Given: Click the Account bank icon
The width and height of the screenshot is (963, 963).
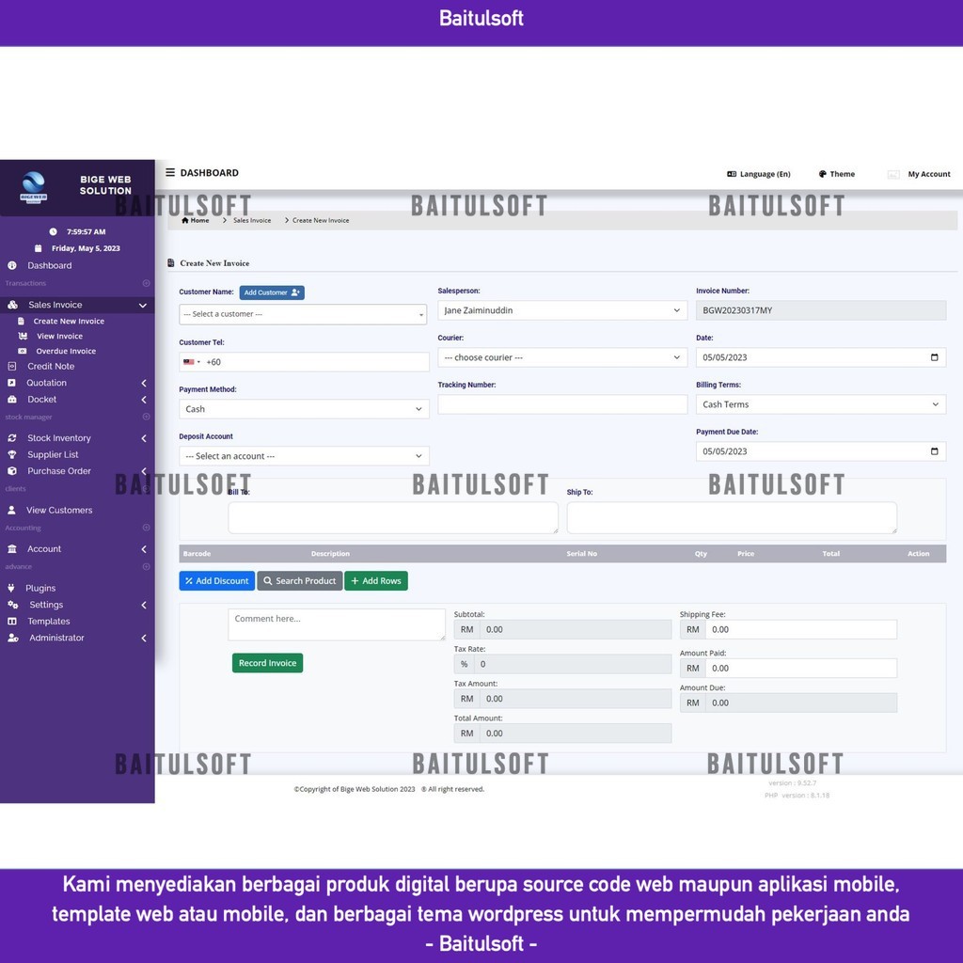Looking at the screenshot, I should pos(11,548).
